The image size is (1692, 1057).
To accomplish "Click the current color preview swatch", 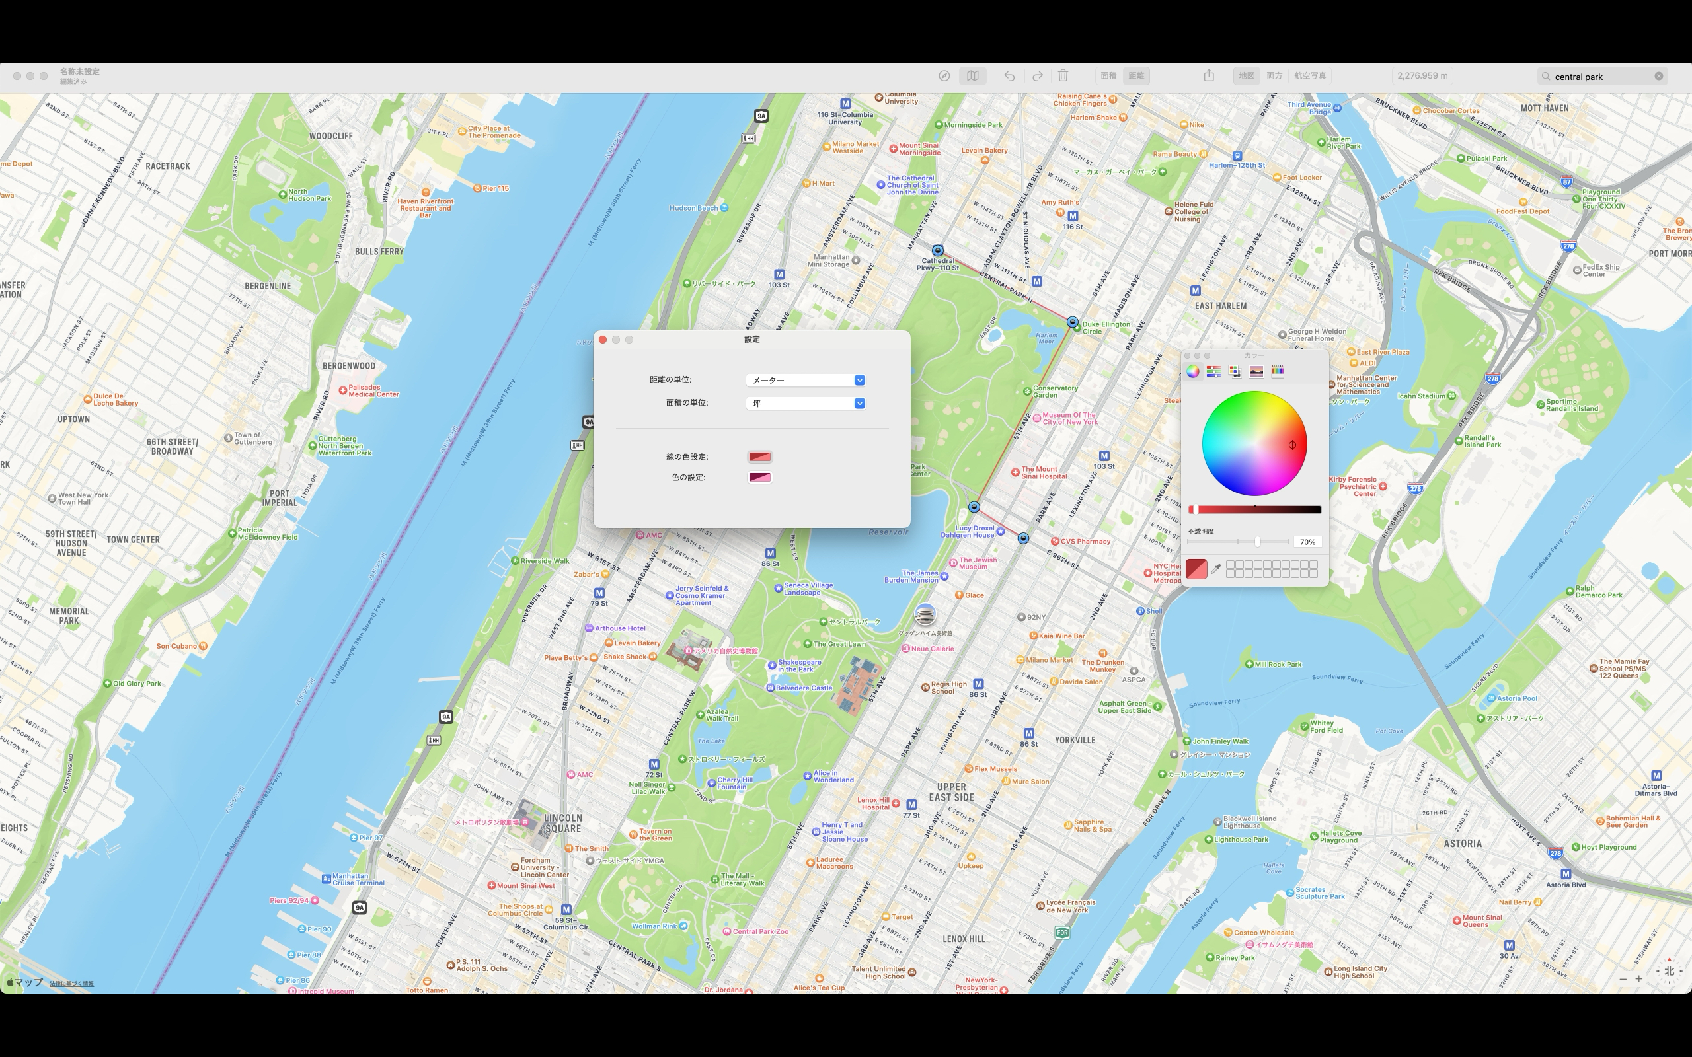I will (x=1196, y=569).
